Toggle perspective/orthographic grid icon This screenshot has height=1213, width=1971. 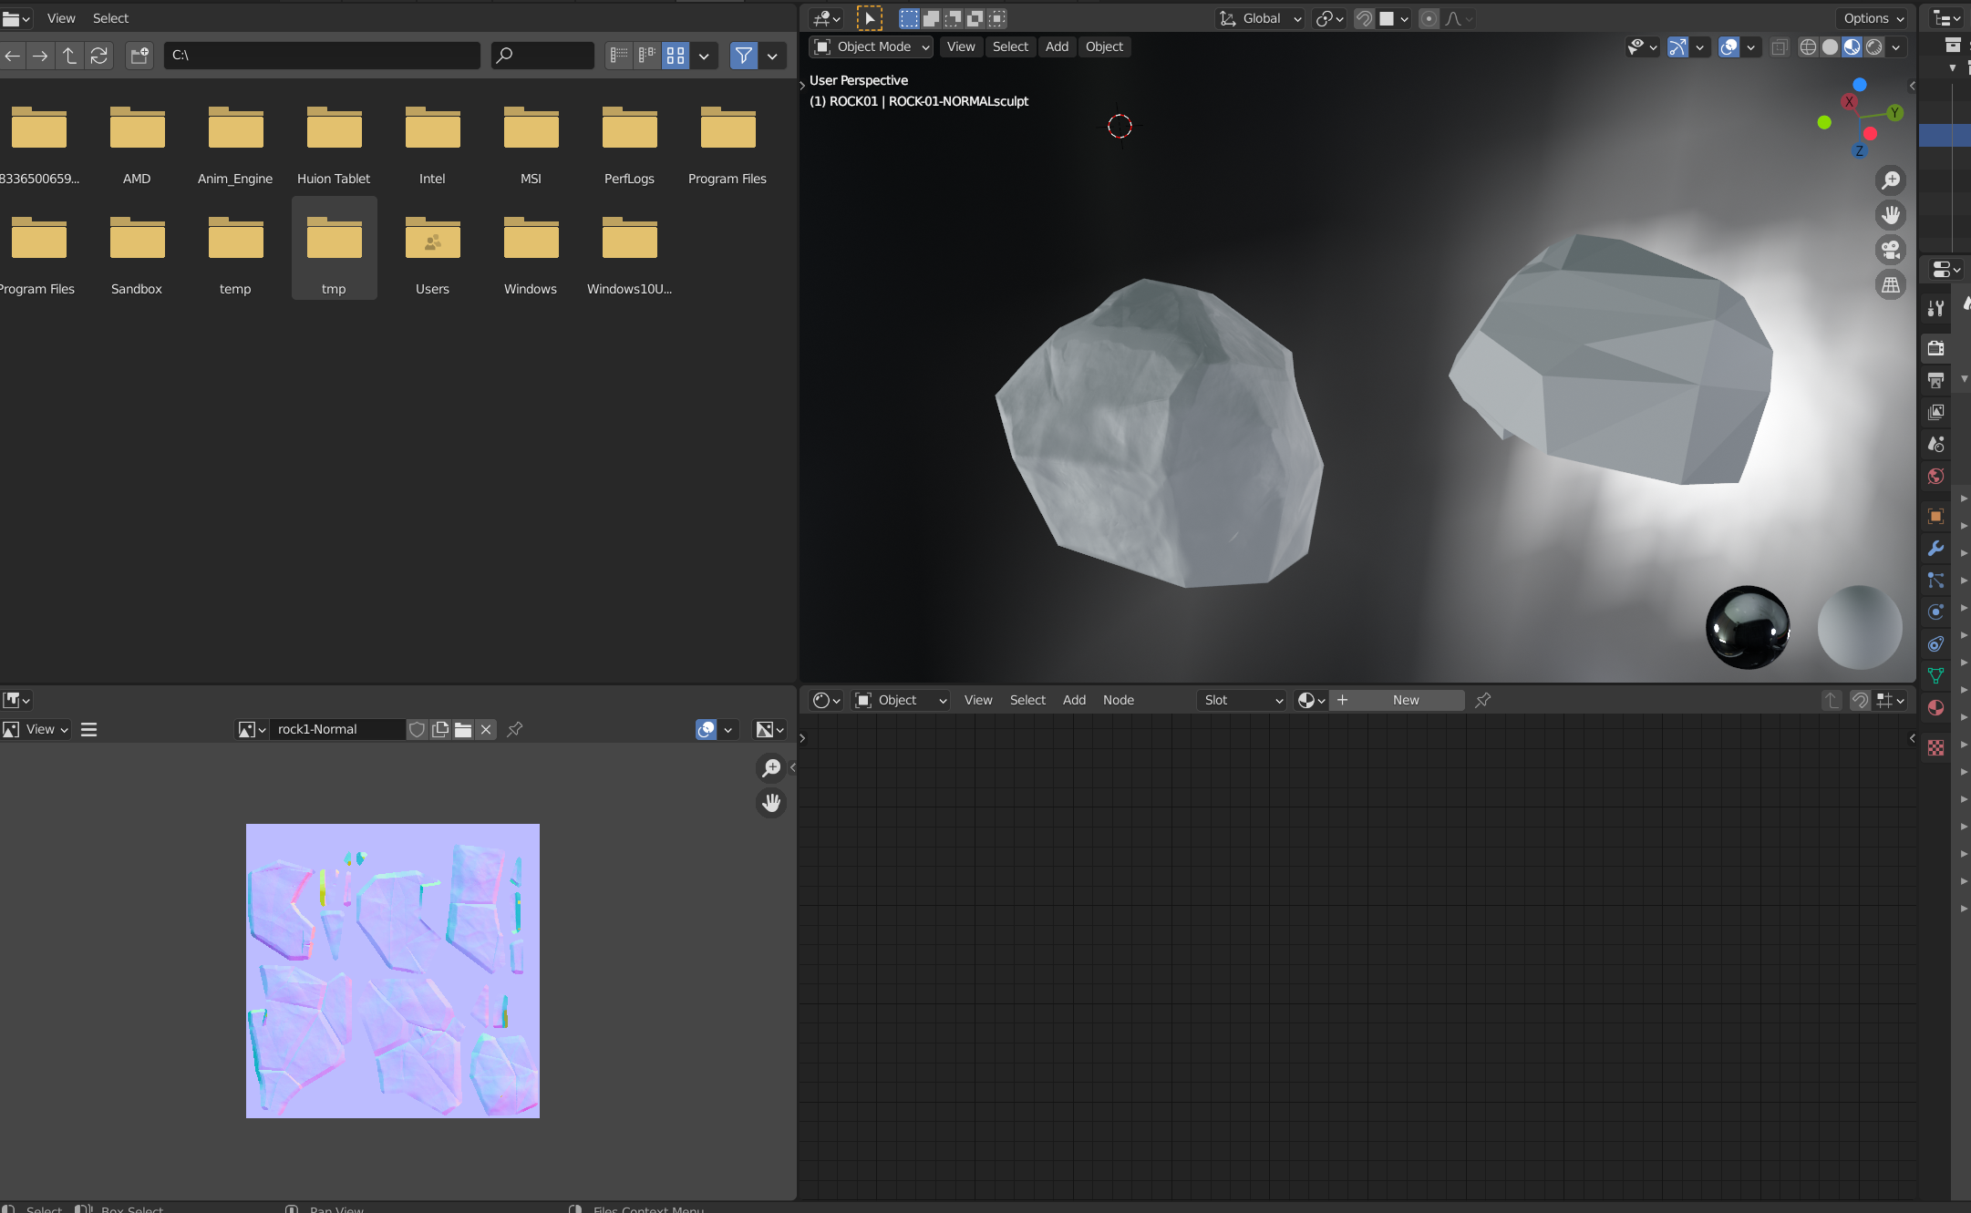coord(1891,285)
